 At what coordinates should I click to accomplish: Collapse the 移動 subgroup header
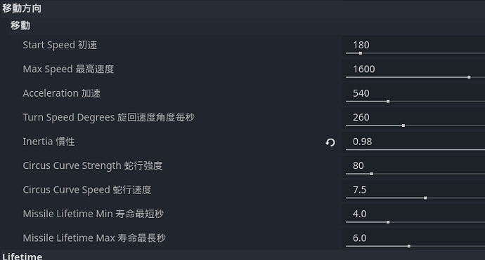coord(247,26)
